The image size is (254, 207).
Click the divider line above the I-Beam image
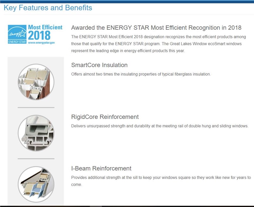pos(36,159)
